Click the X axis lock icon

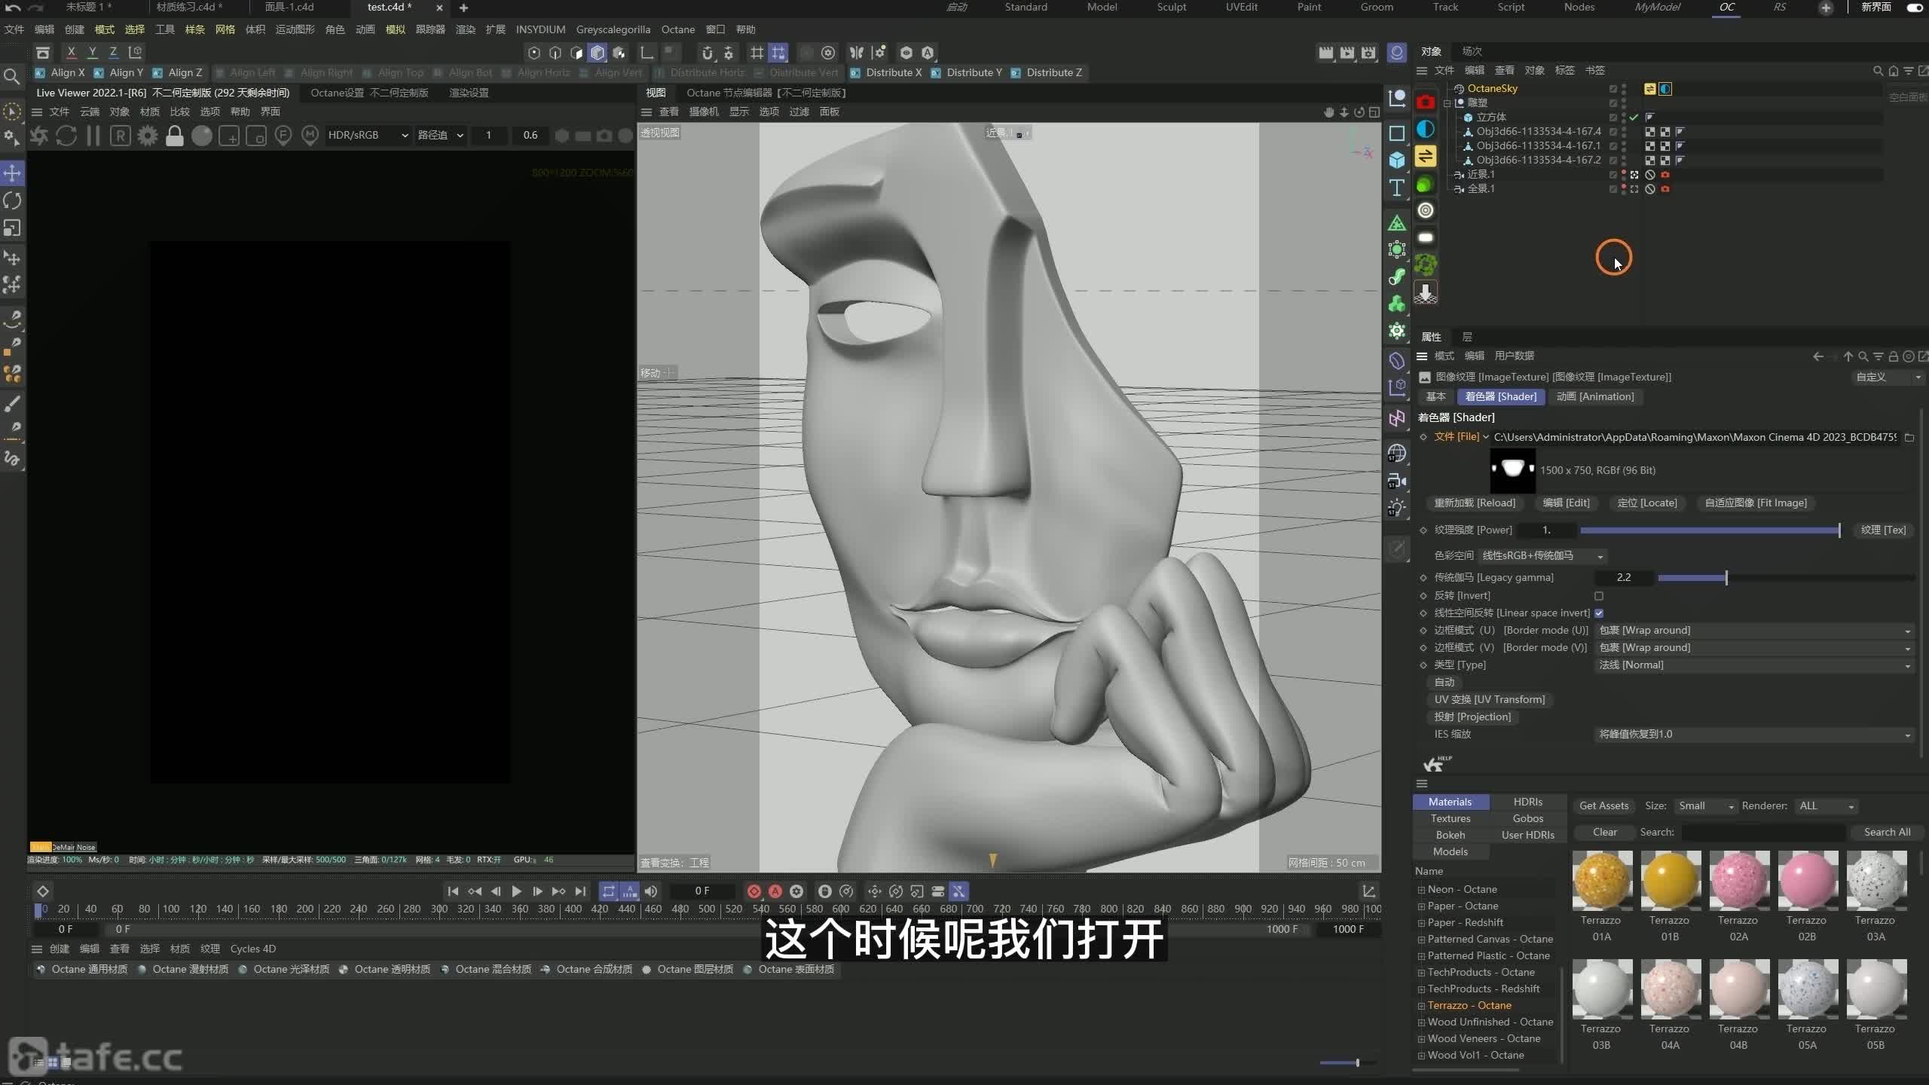(71, 52)
